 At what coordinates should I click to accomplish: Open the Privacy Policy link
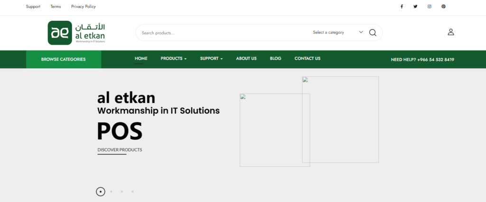[83, 7]
